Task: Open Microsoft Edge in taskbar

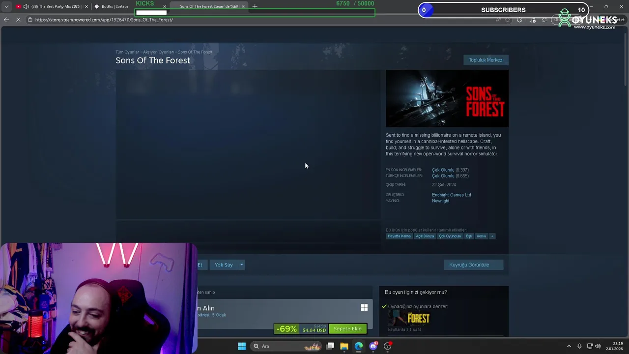Action: point(359,346)
